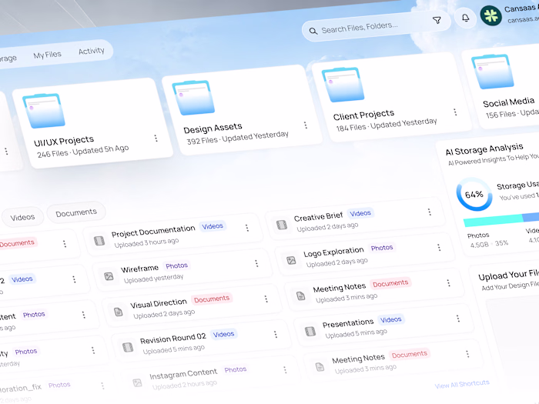Viewport: 539px width, 404px height.
Task: Open Visual Direction row options menu
Action: pos(266,299)
